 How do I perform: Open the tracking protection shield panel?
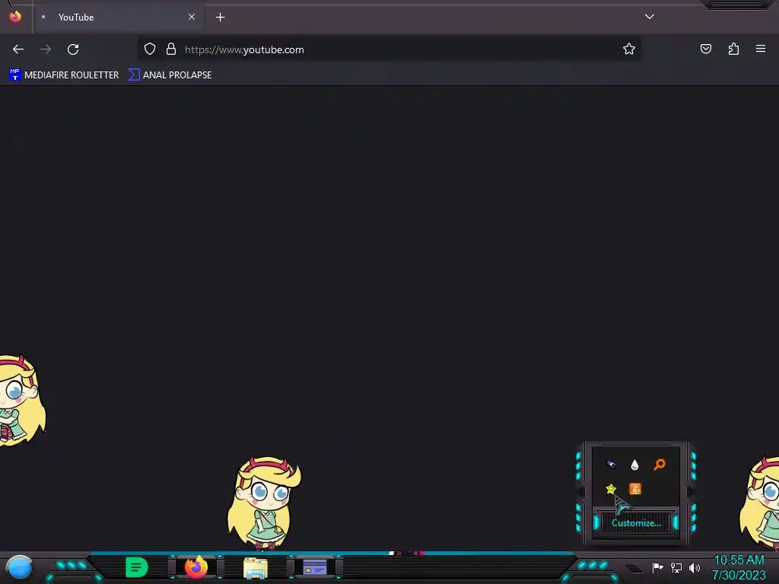[150, 49]
